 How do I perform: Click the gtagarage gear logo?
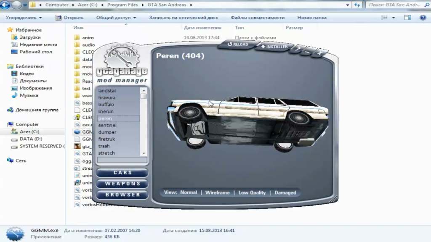(x=122, y=57)
